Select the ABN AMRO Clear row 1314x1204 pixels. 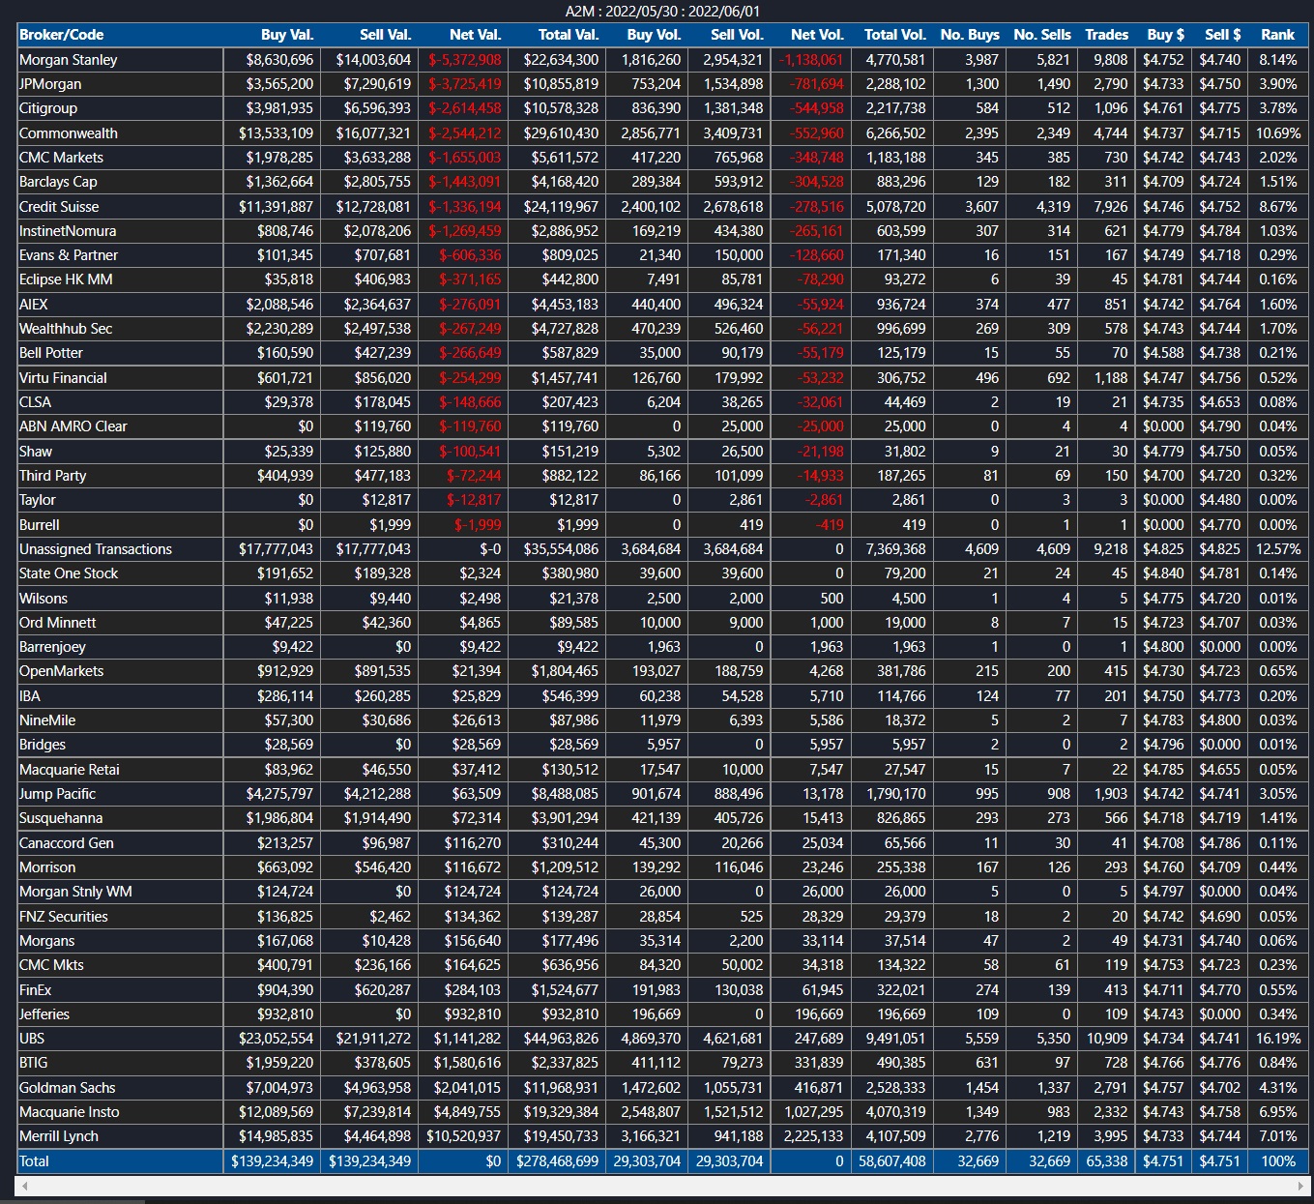click(662, 426)
